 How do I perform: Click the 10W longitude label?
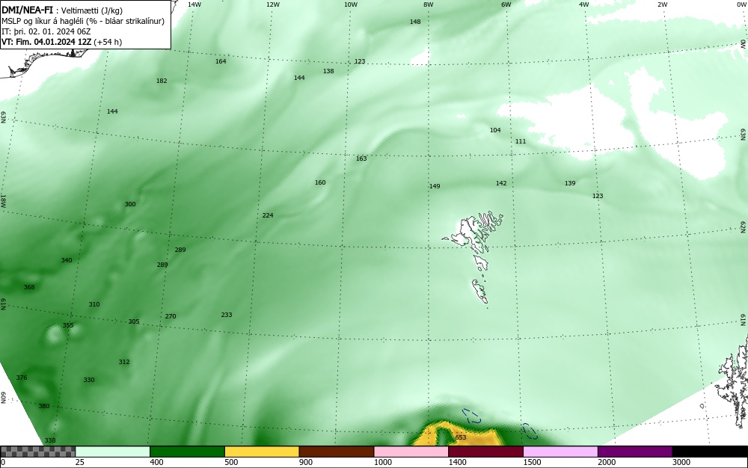click(351, 4)
